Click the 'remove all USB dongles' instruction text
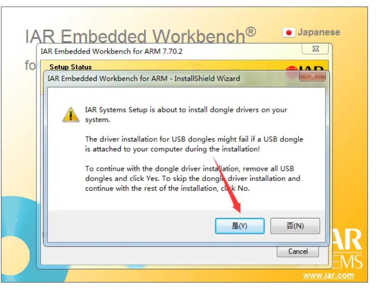Screen dimensions: 380x290 193,178
